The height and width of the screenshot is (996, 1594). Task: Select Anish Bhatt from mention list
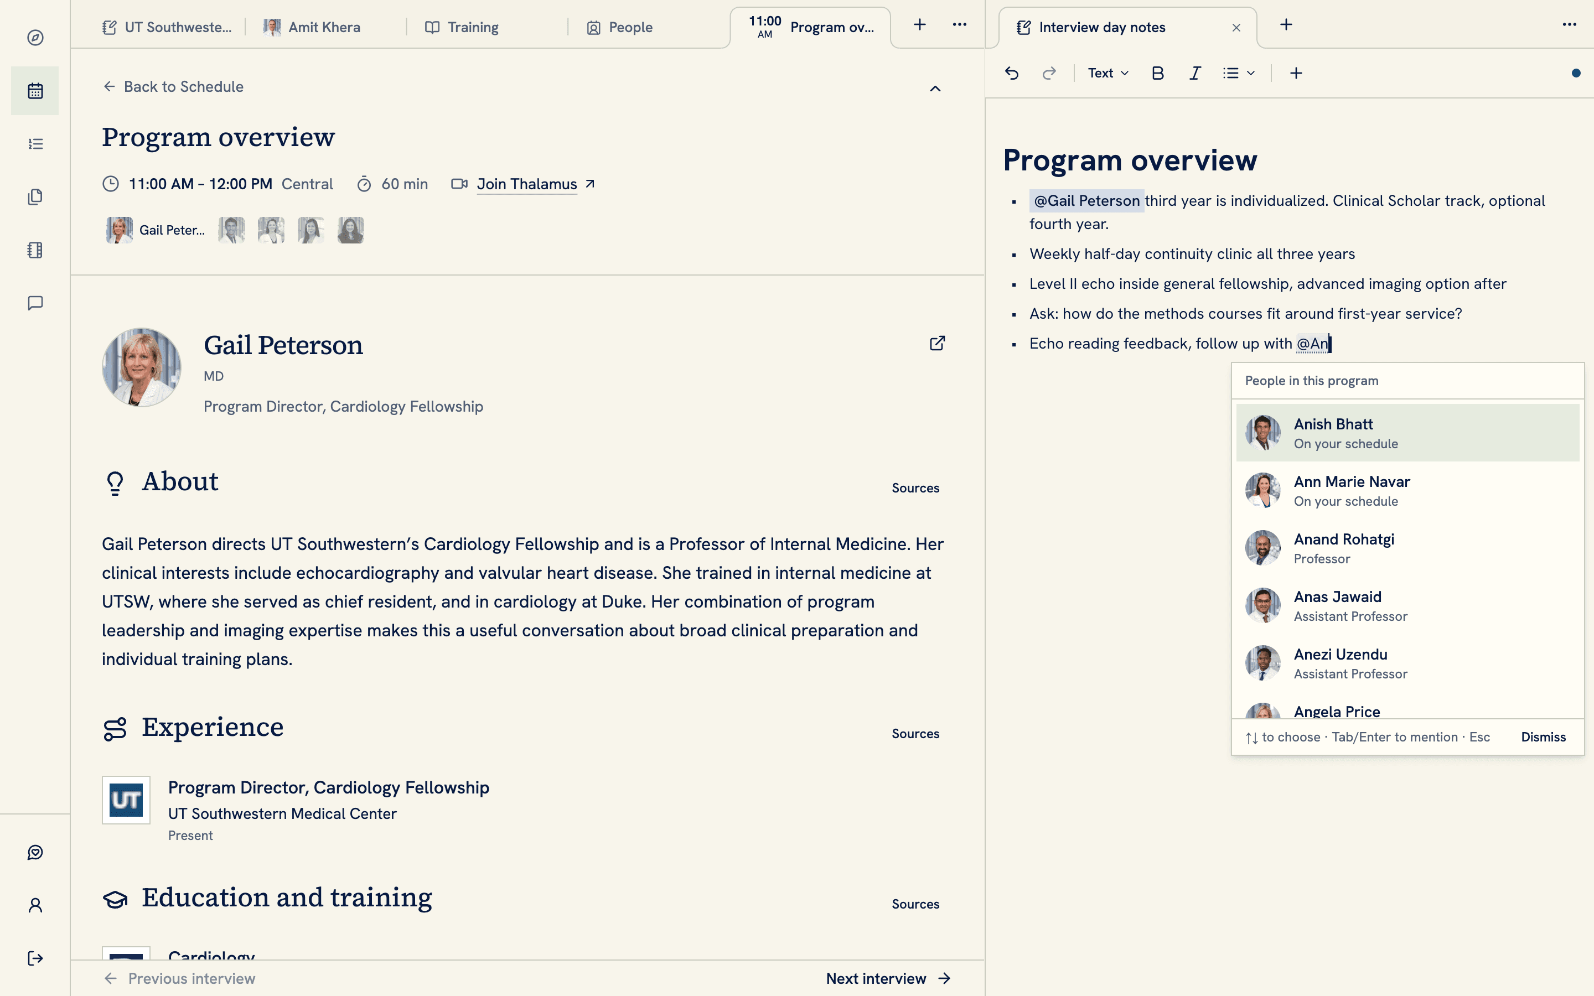(1407, 433)
